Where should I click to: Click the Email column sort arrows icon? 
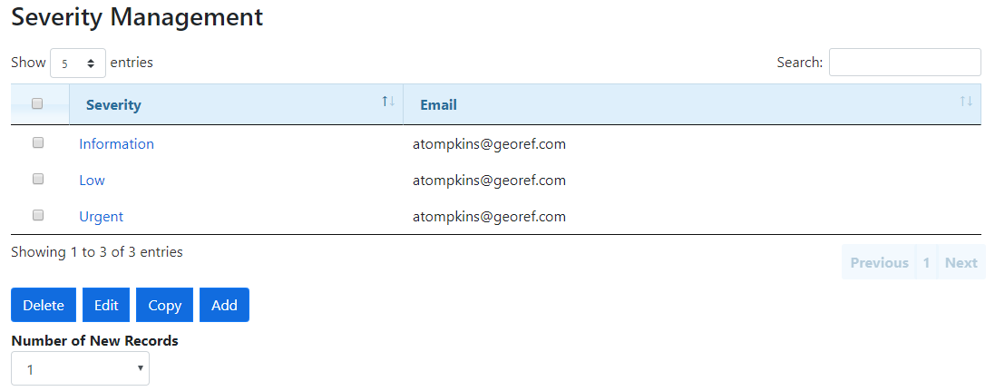(x=966, y=101)
